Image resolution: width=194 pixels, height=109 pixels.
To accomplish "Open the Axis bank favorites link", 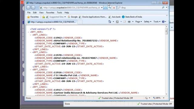I will [115, 17].
